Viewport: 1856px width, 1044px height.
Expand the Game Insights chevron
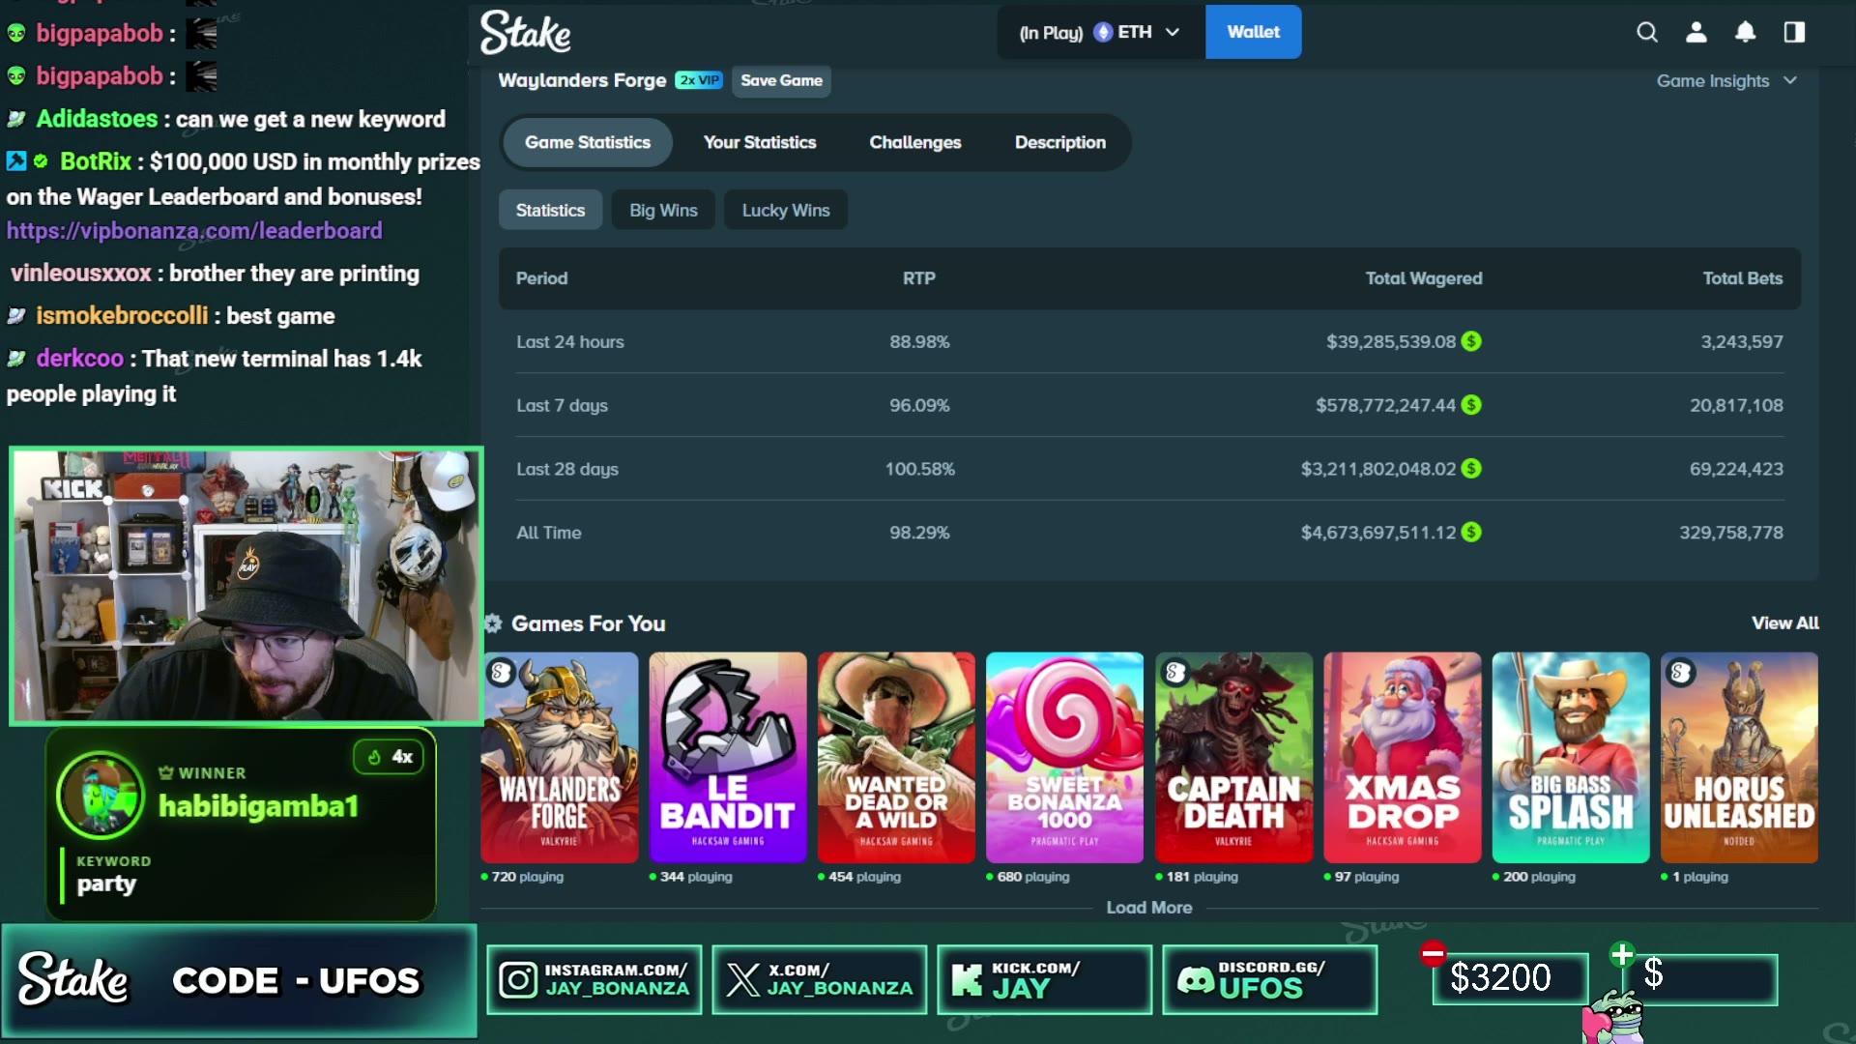pos(1790,80)
